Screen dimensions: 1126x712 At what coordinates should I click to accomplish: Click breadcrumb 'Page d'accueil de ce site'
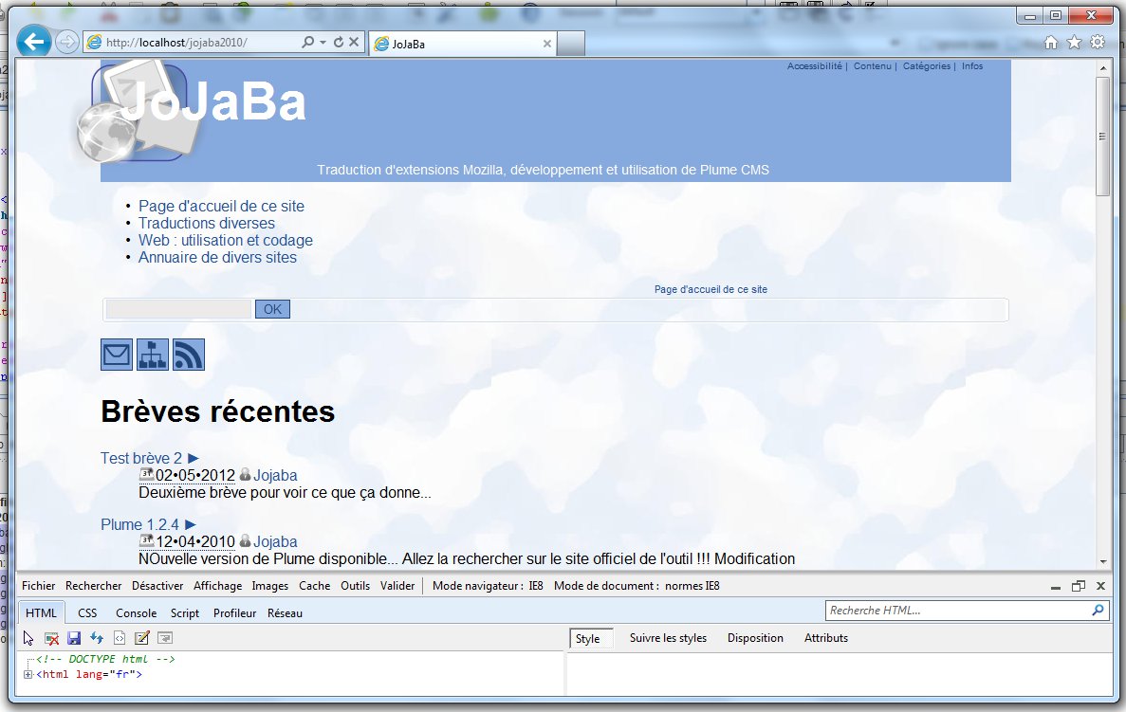coord(711,289)
